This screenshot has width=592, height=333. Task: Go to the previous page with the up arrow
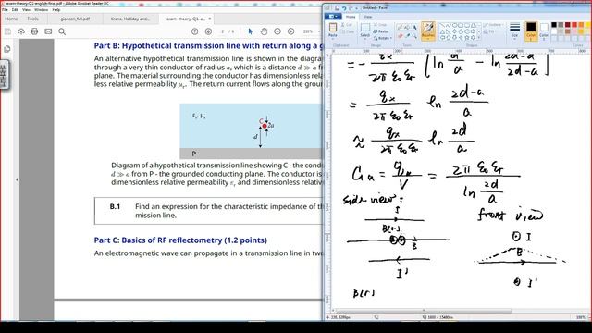click(195, 31)
